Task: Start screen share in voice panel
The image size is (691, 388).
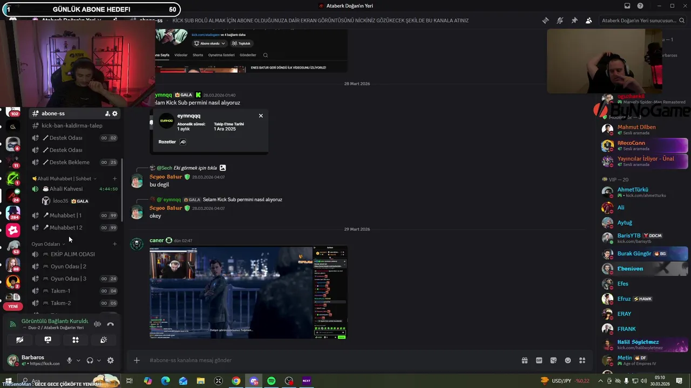Action: [48, 340]
